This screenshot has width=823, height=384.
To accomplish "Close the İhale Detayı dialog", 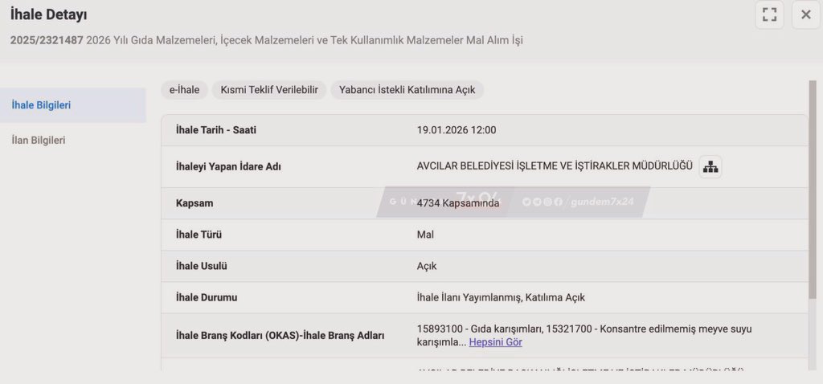I will [805, 14].
